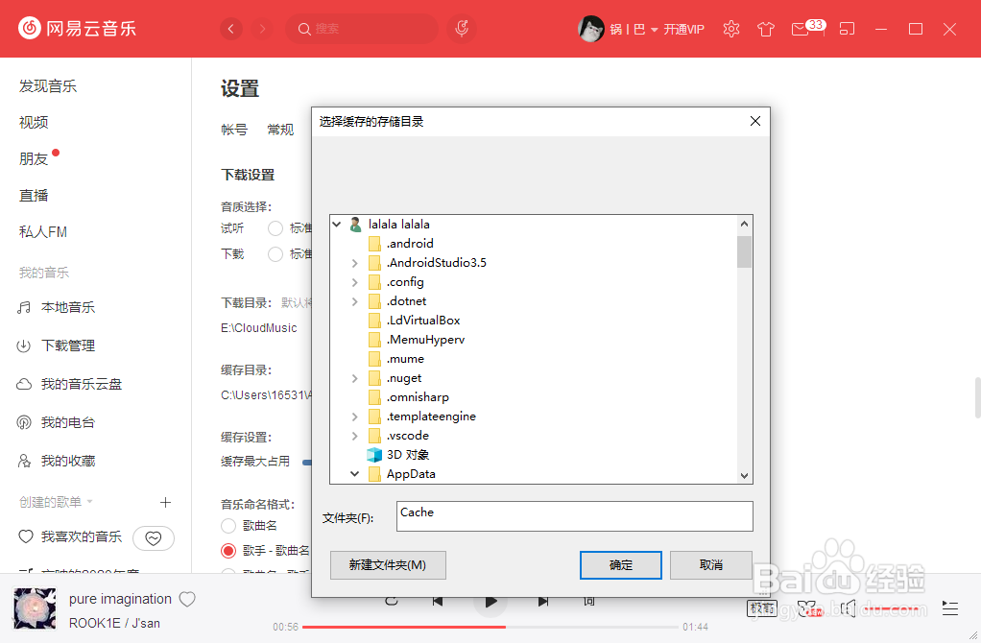Select the 试听 quality radio button
Viewport: 981px width, 643px height.
275,228
